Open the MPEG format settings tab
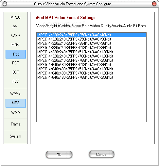This screenshot has width=159, height=166. 15,17
